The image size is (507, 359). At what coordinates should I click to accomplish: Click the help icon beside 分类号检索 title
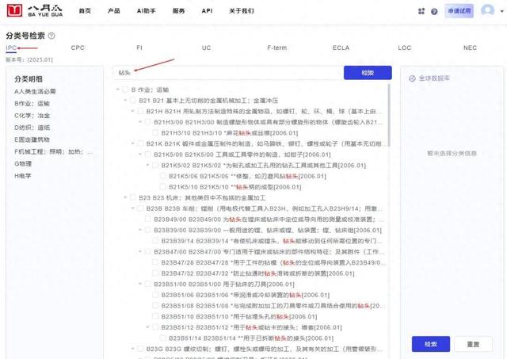point(51,36)
